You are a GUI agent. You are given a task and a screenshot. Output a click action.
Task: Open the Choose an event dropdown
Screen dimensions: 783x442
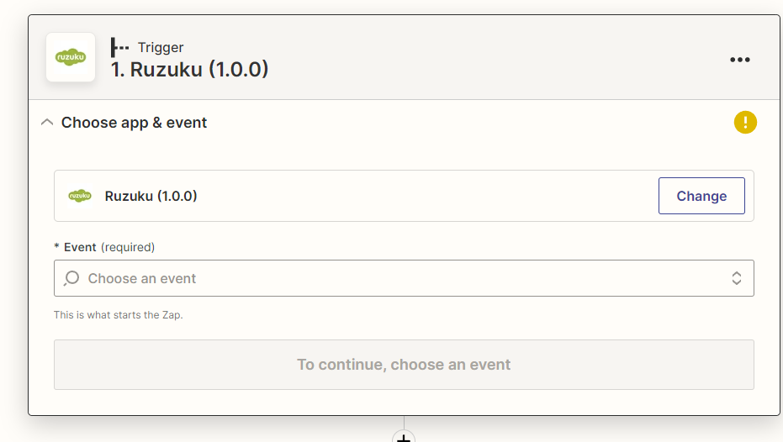(404, 278)
